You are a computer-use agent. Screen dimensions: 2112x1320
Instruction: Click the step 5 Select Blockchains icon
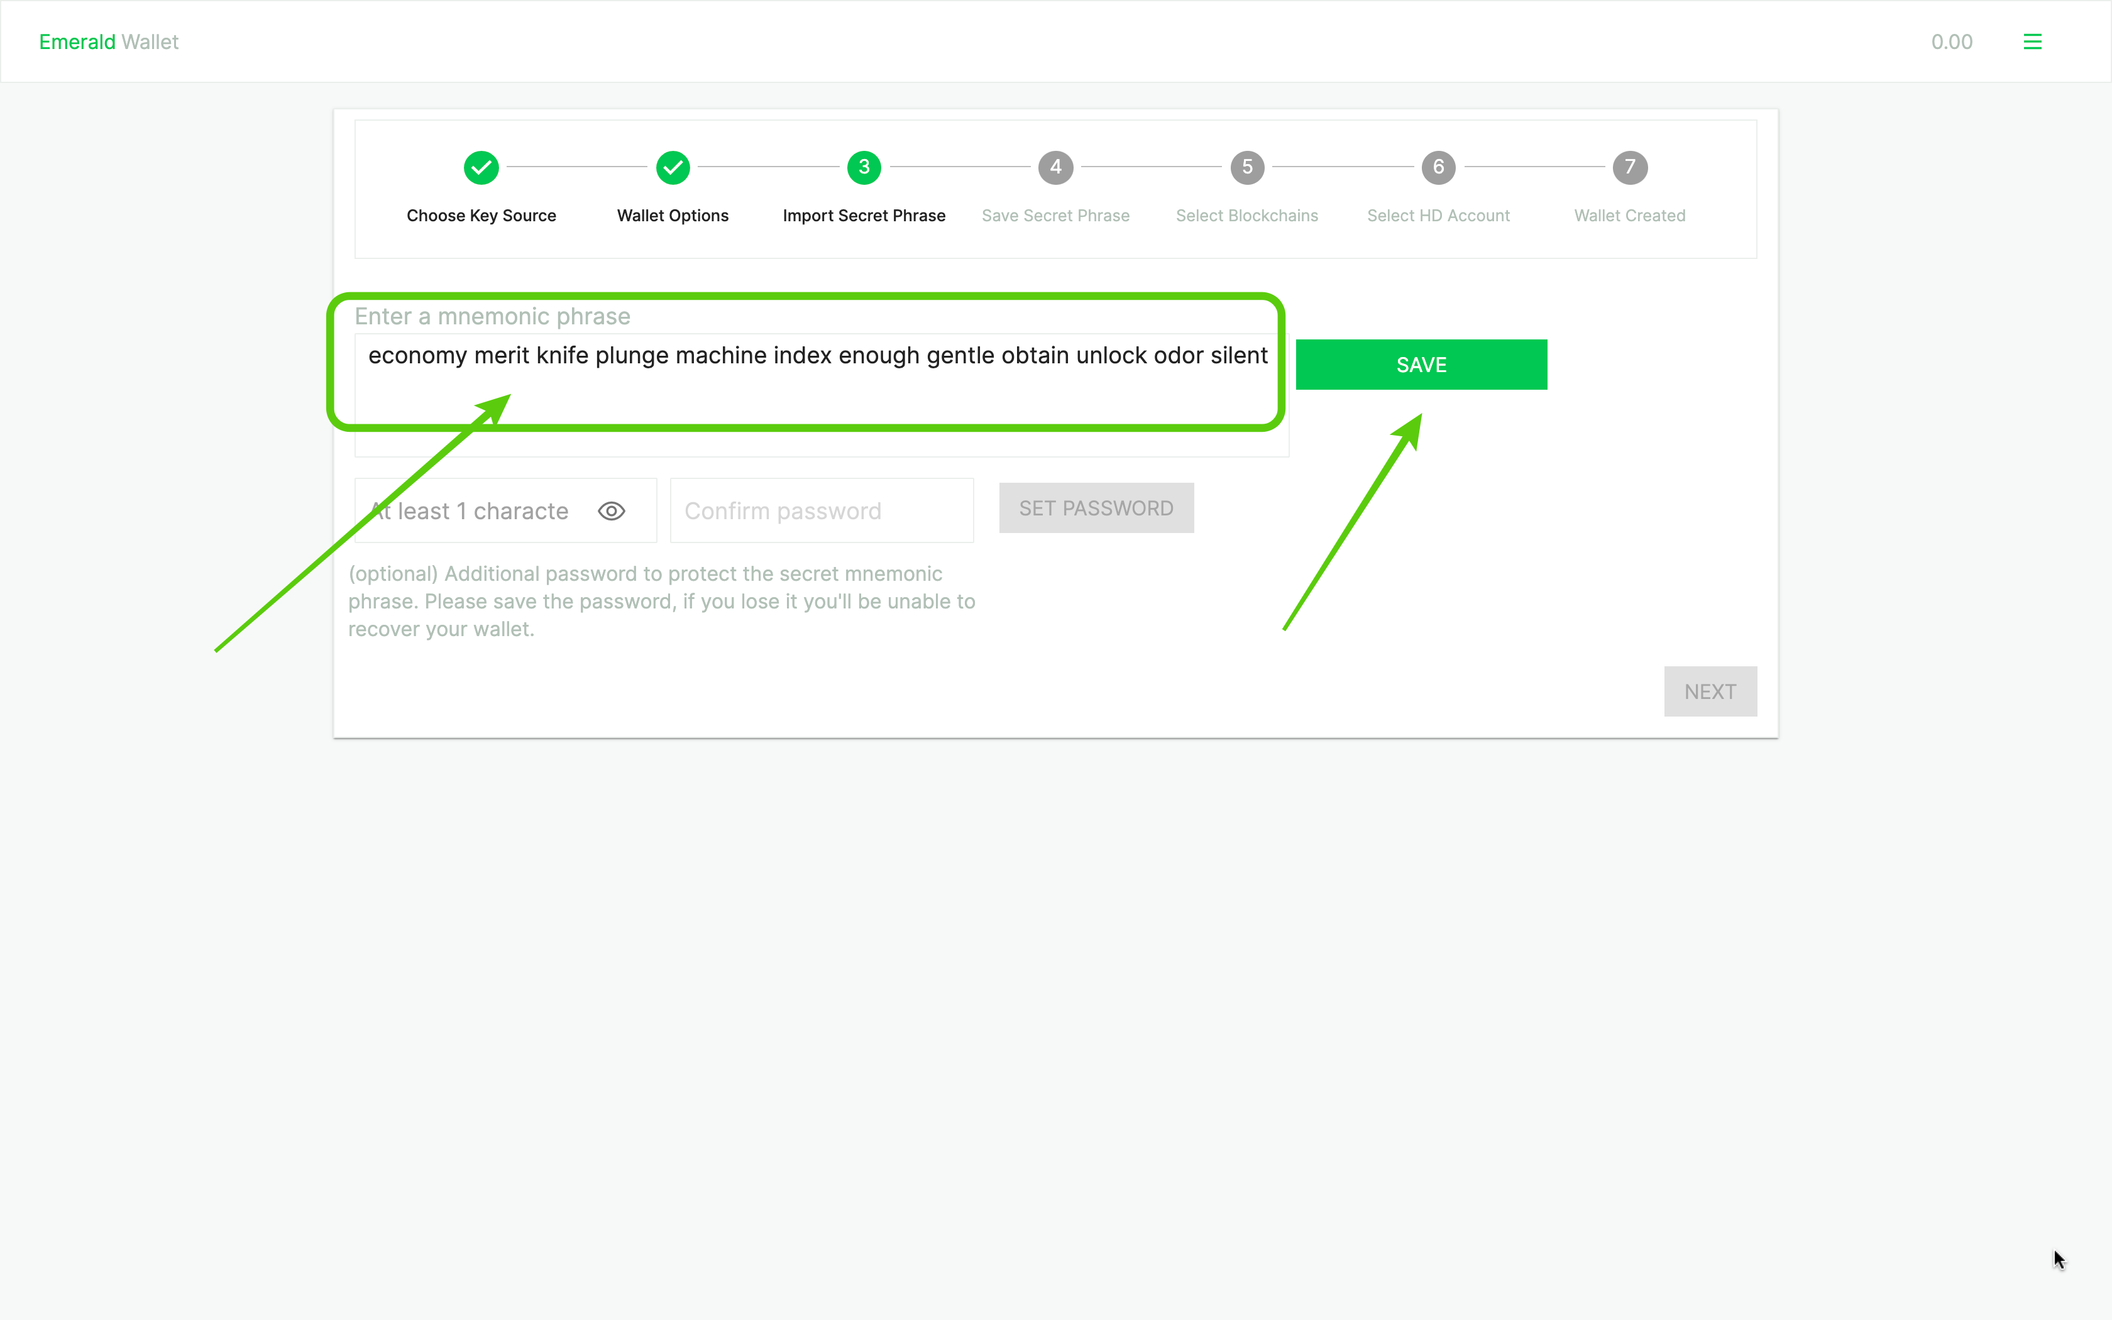pyautogui.click(x=1247, y=167)
